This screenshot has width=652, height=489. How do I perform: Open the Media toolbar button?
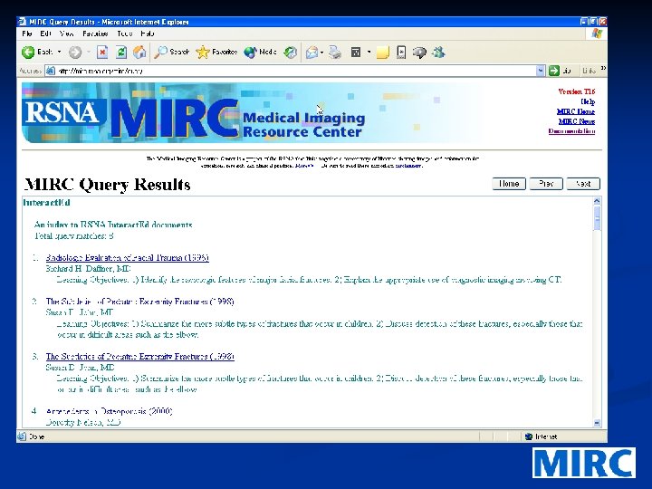click(x=260, y=52)
